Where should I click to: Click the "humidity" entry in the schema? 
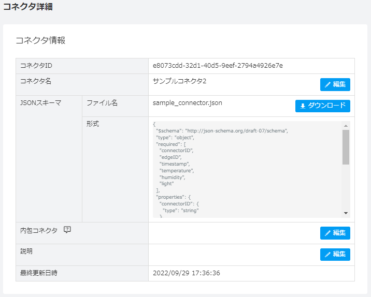pyautogui.click(x=172, y=177)
